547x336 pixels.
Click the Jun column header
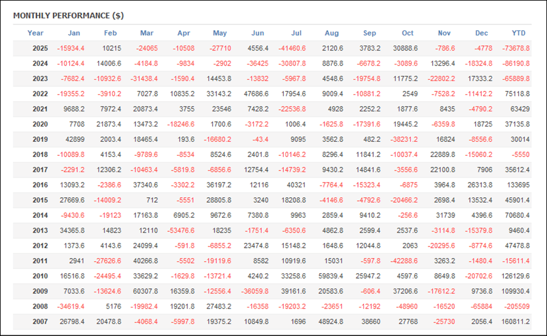pos(258,33)
